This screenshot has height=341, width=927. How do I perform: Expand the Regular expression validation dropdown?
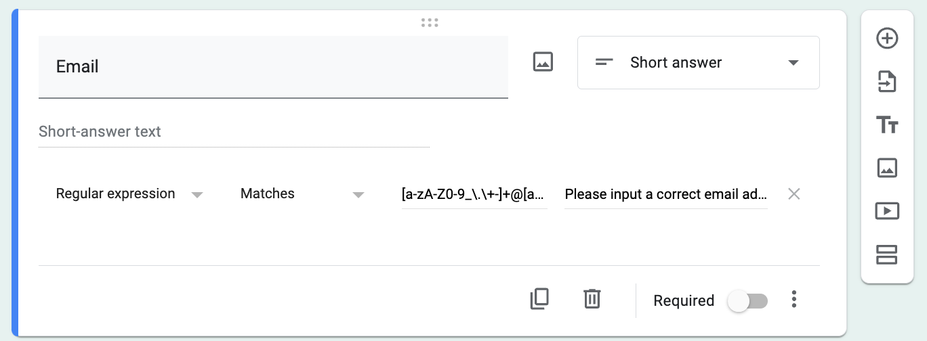(x=129, y=194)
